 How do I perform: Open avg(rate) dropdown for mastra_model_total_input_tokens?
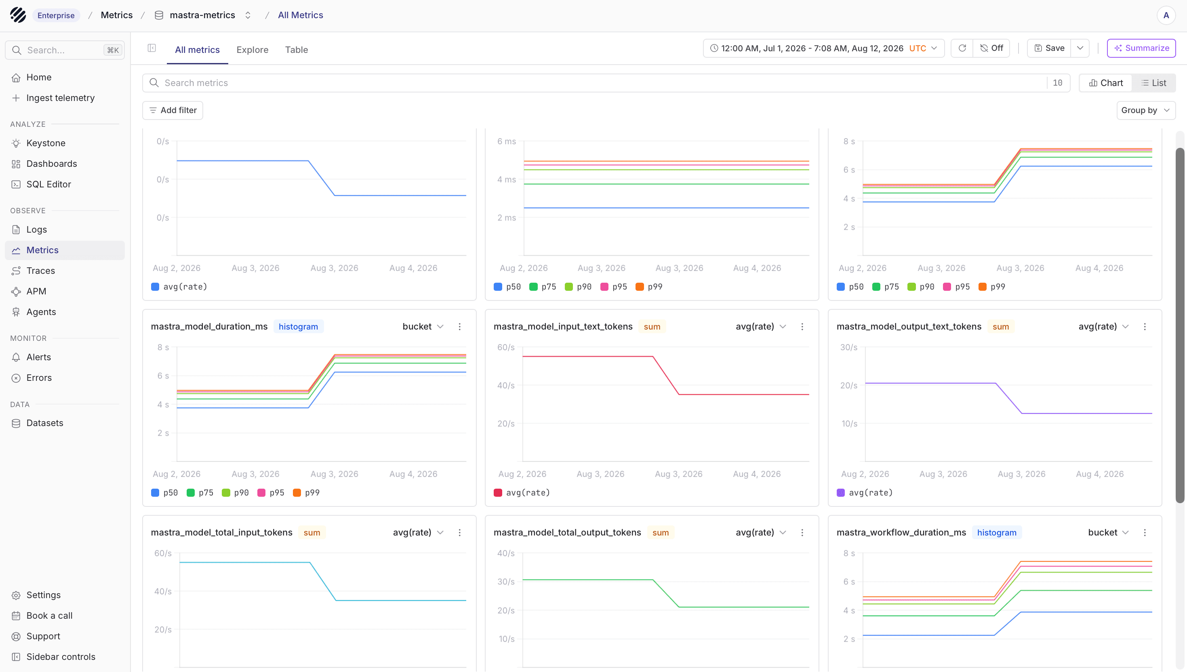point(418,533)
